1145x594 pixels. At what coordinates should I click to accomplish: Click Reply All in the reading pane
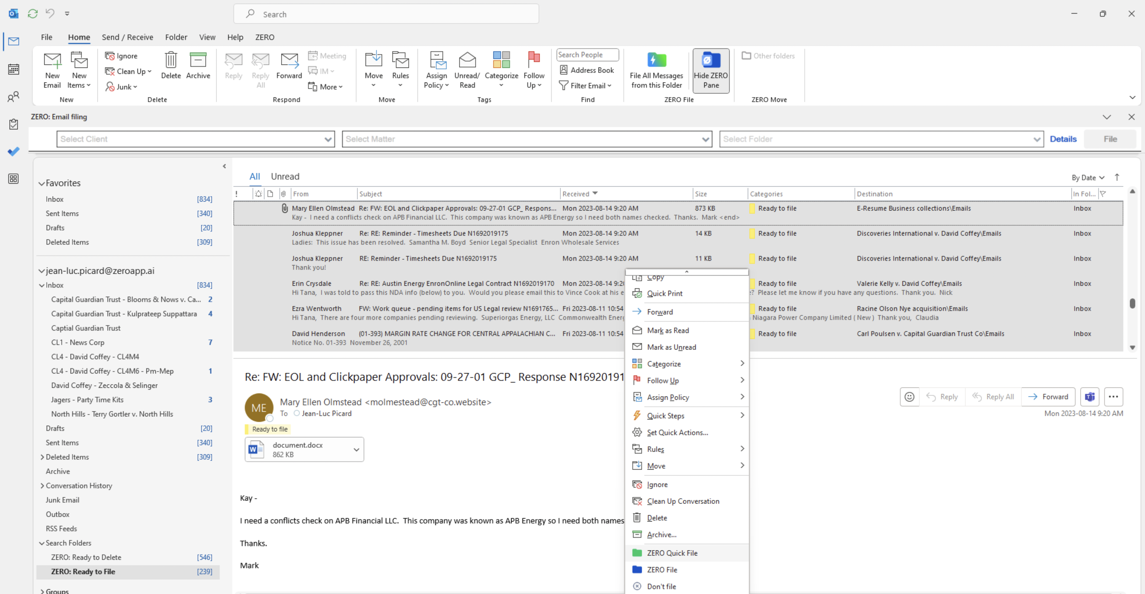click(x=993, y=397)
